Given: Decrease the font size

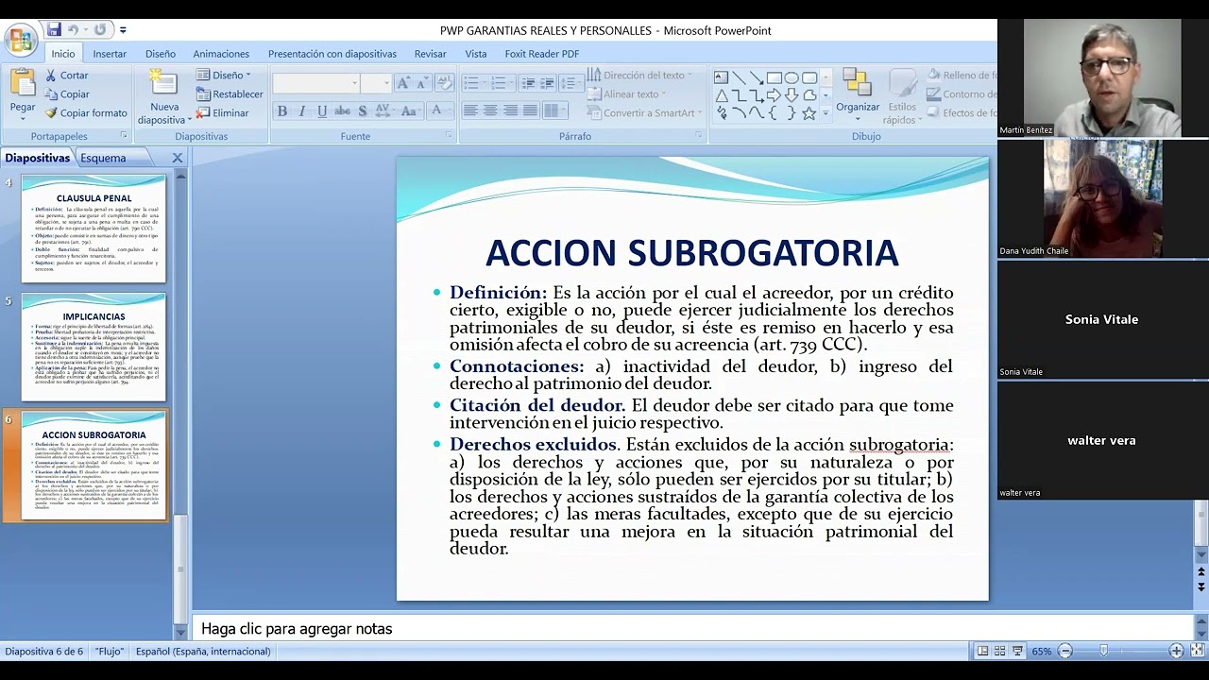Looking at the screenshot, I should [x=422, y=83].
